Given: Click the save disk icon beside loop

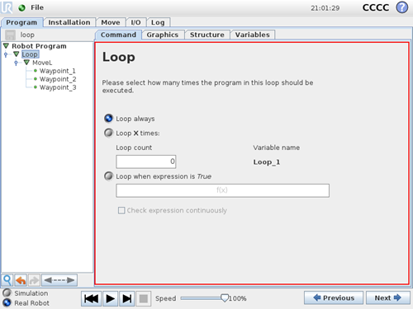Looking at the screenshot, I should [x=11, y=35].
